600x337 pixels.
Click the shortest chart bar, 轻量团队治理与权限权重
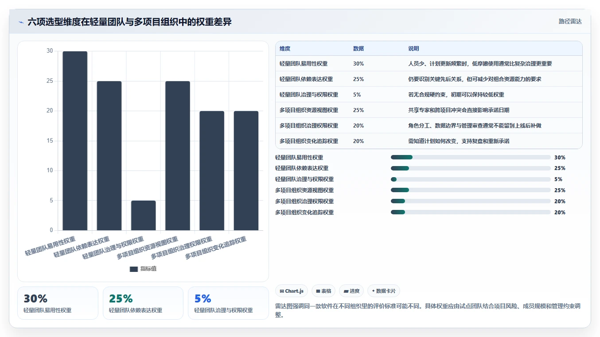pyautogui.click(x=144, y=216)
